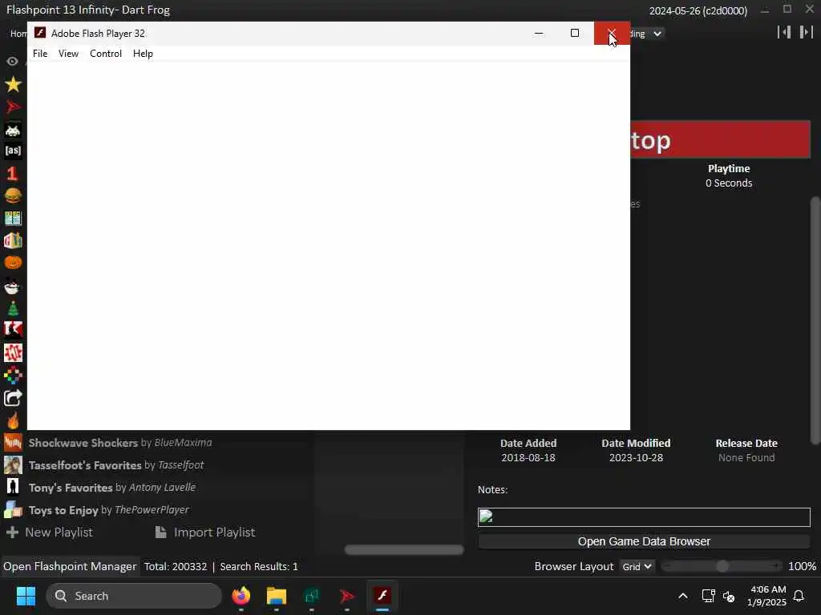
Task: Toggle left sidebar collapse icon in Flashpoint header
Action: pyautogui.click(x=784, y=32)
